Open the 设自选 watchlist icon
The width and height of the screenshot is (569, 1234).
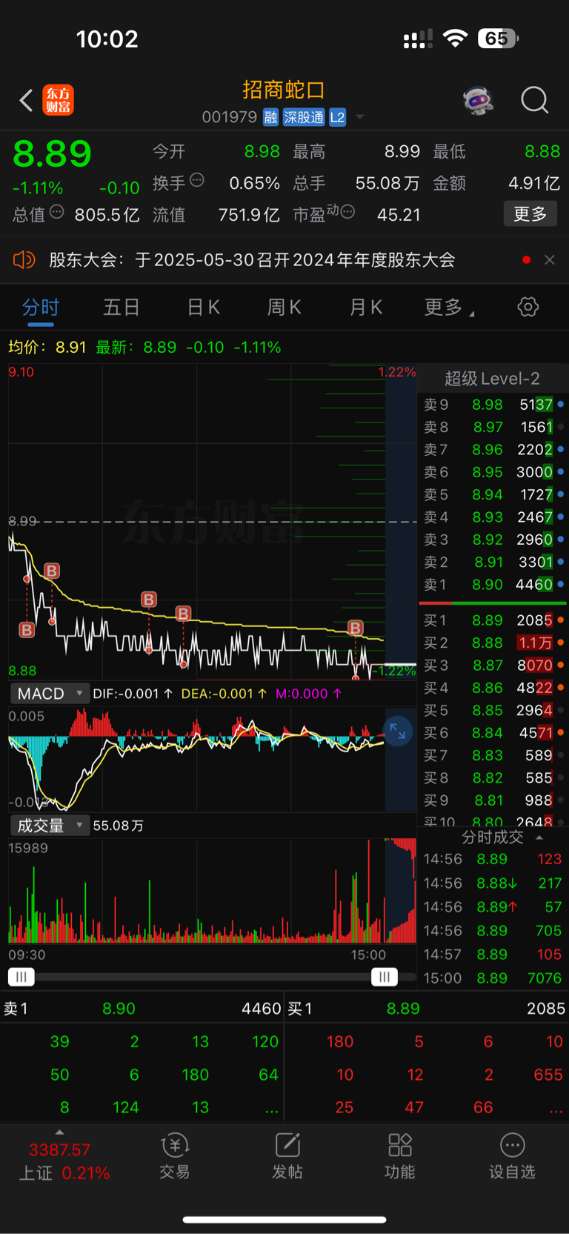pos(513,1156)
